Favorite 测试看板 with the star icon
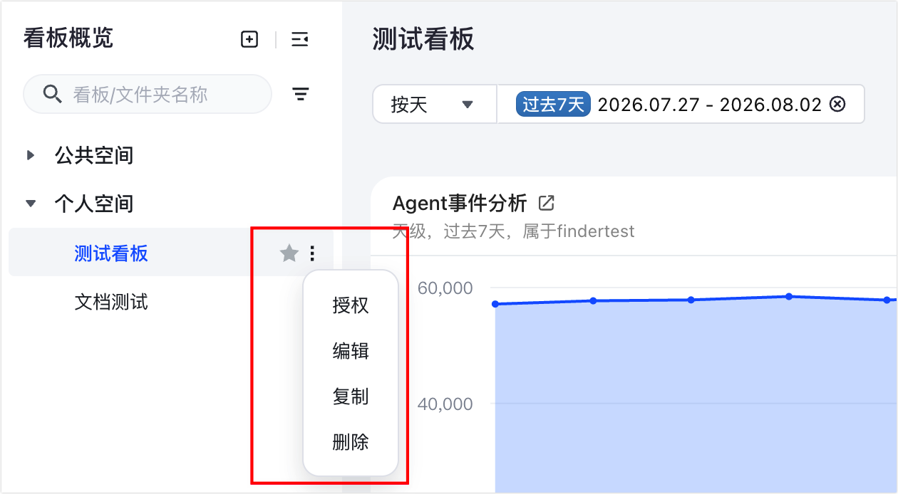 (x=289, y=253)
